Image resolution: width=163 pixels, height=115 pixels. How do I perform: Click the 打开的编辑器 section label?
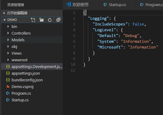pyautogui.click(x=17, y=13)
